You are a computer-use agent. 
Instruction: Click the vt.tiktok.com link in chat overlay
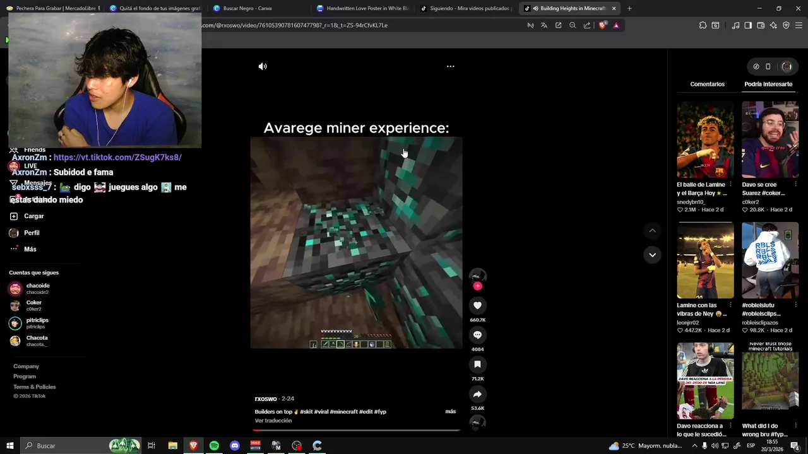pyautogui.click(x=117, y=157)
